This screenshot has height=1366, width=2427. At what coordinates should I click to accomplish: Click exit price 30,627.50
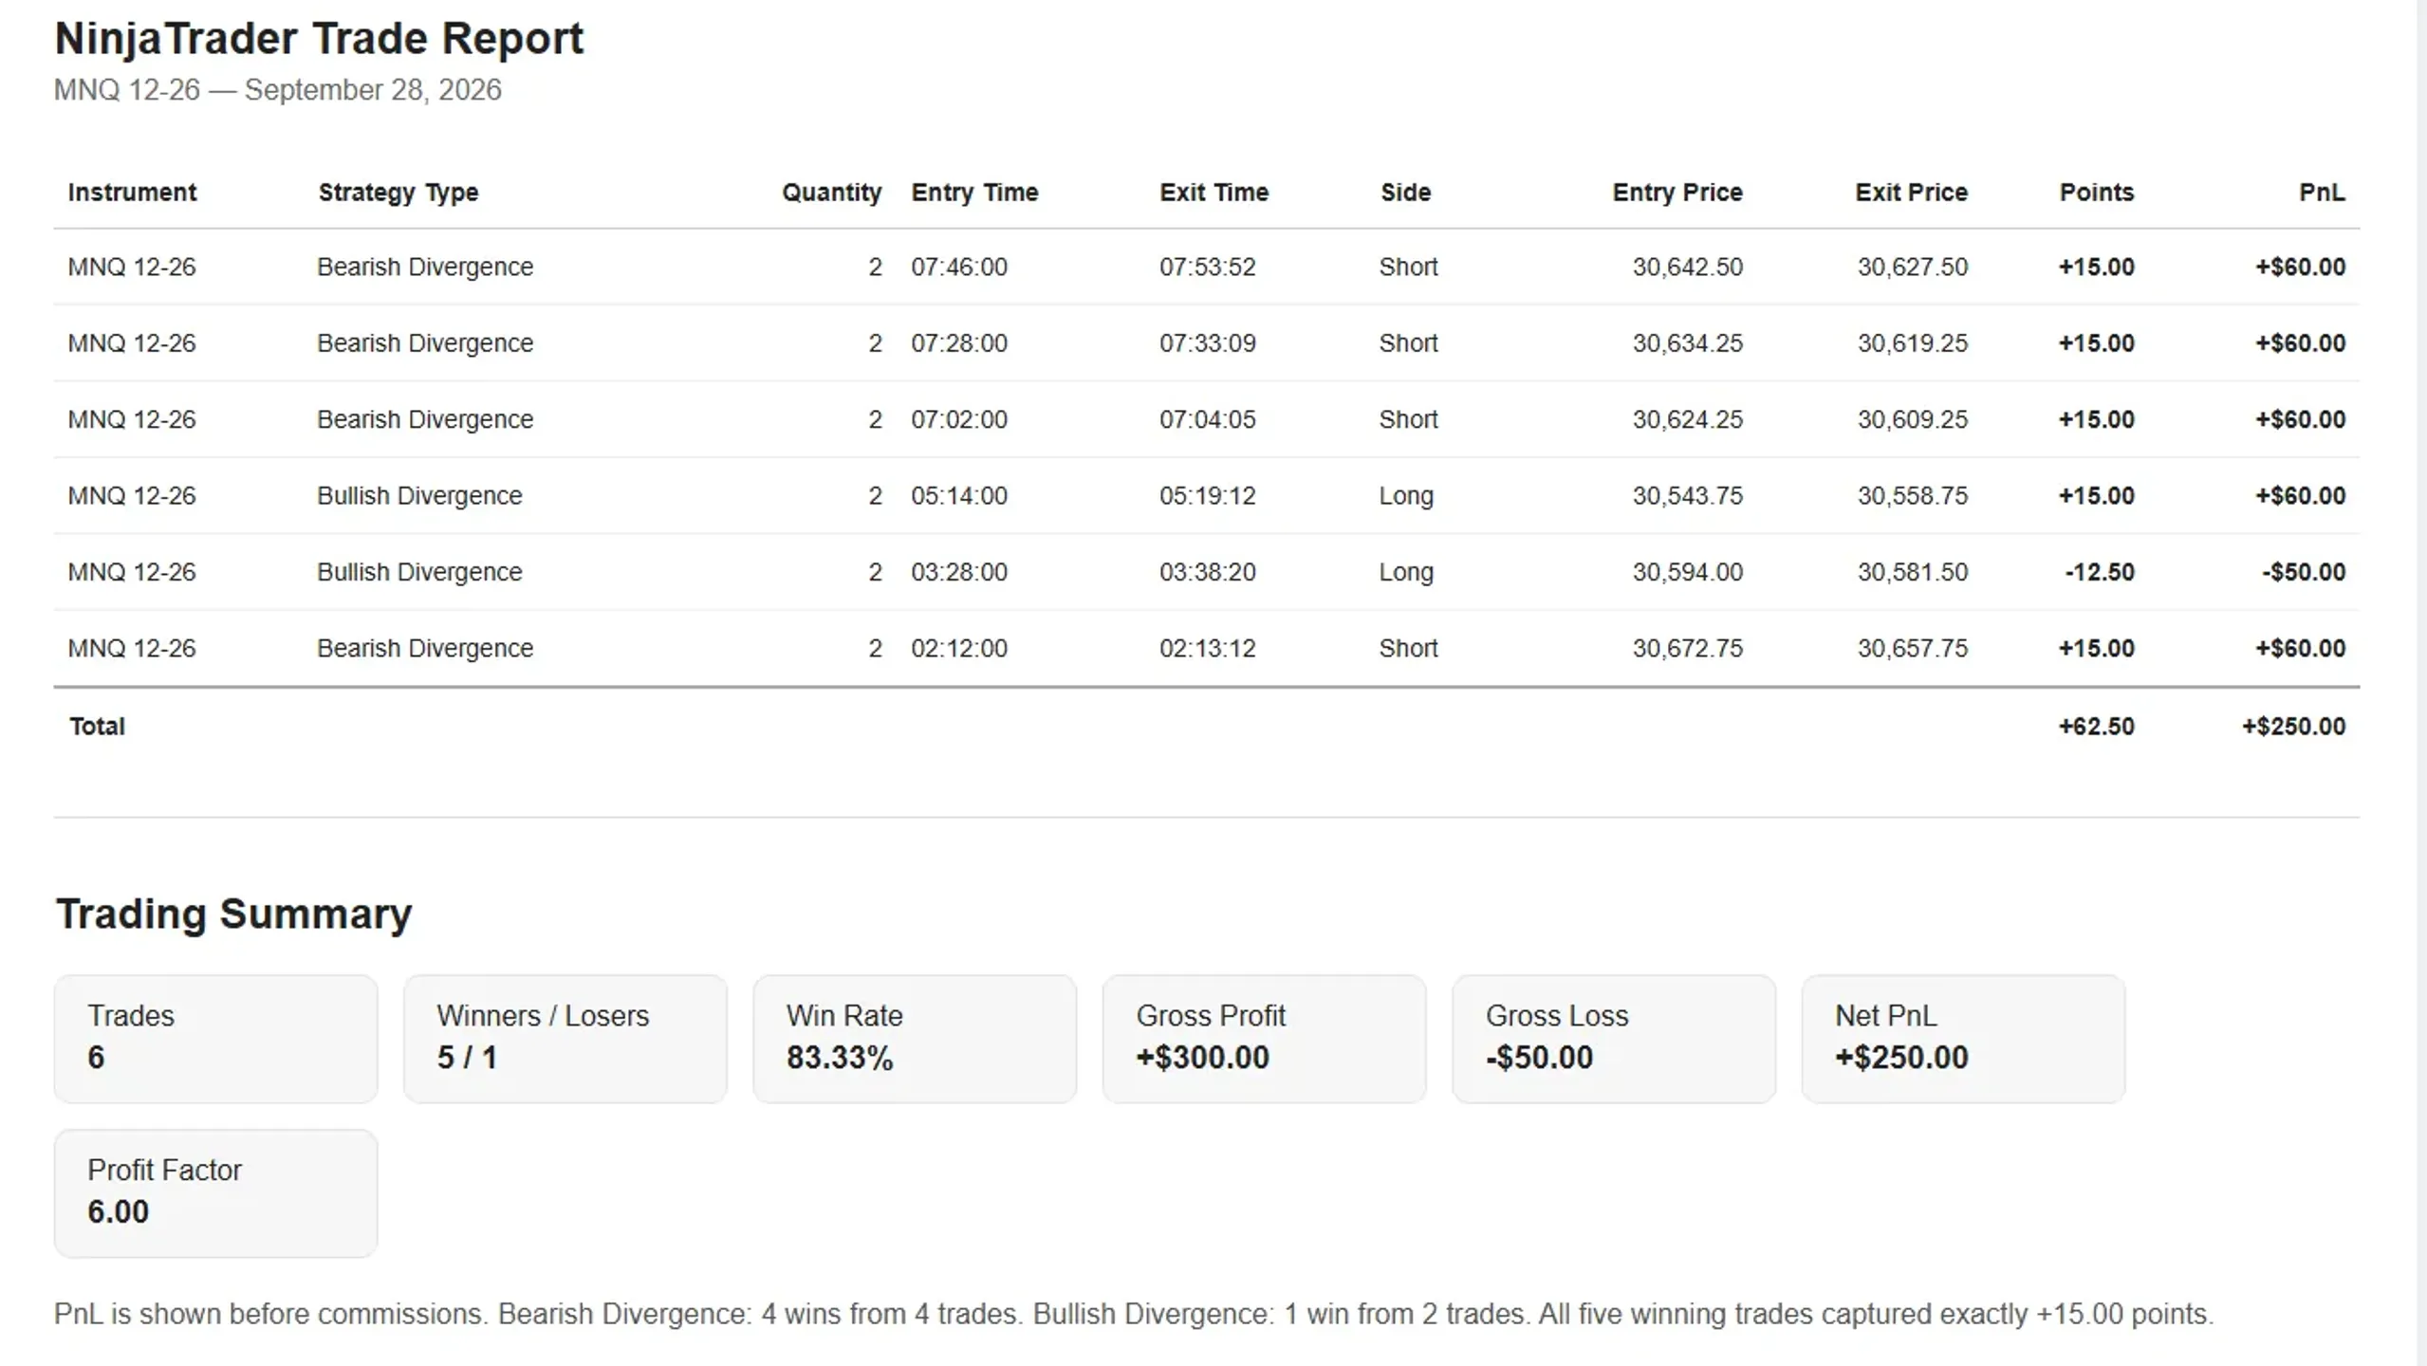coord(1912,268)
